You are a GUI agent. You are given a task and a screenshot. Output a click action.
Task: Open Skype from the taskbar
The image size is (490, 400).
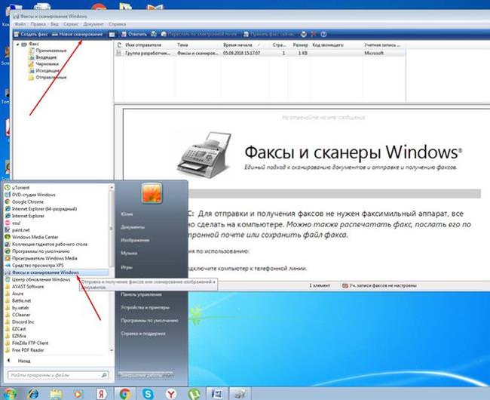pos(148,394)
